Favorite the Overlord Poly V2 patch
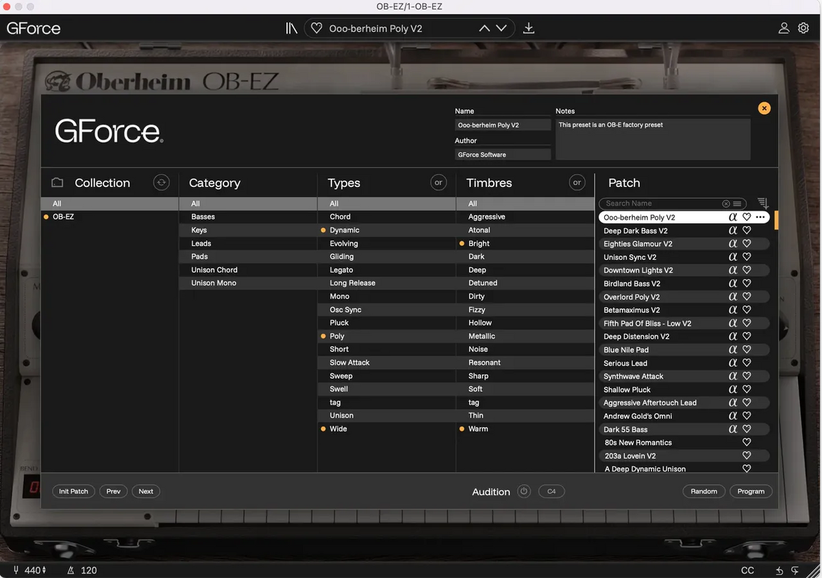Viewport: 822px width, 578px height. click(x=747, y=297)
